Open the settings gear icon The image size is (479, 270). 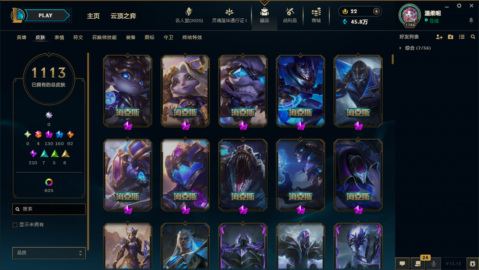coord(459,6)
